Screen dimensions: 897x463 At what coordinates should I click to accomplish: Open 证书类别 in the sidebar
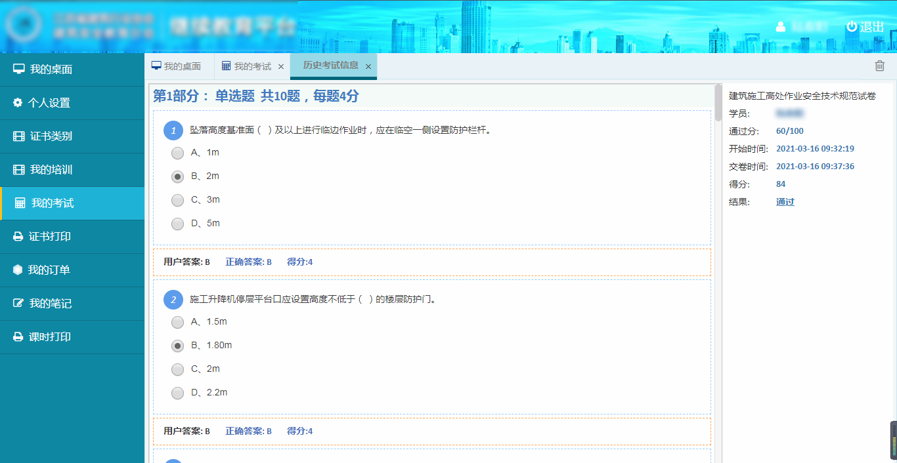tap(51, 136)
